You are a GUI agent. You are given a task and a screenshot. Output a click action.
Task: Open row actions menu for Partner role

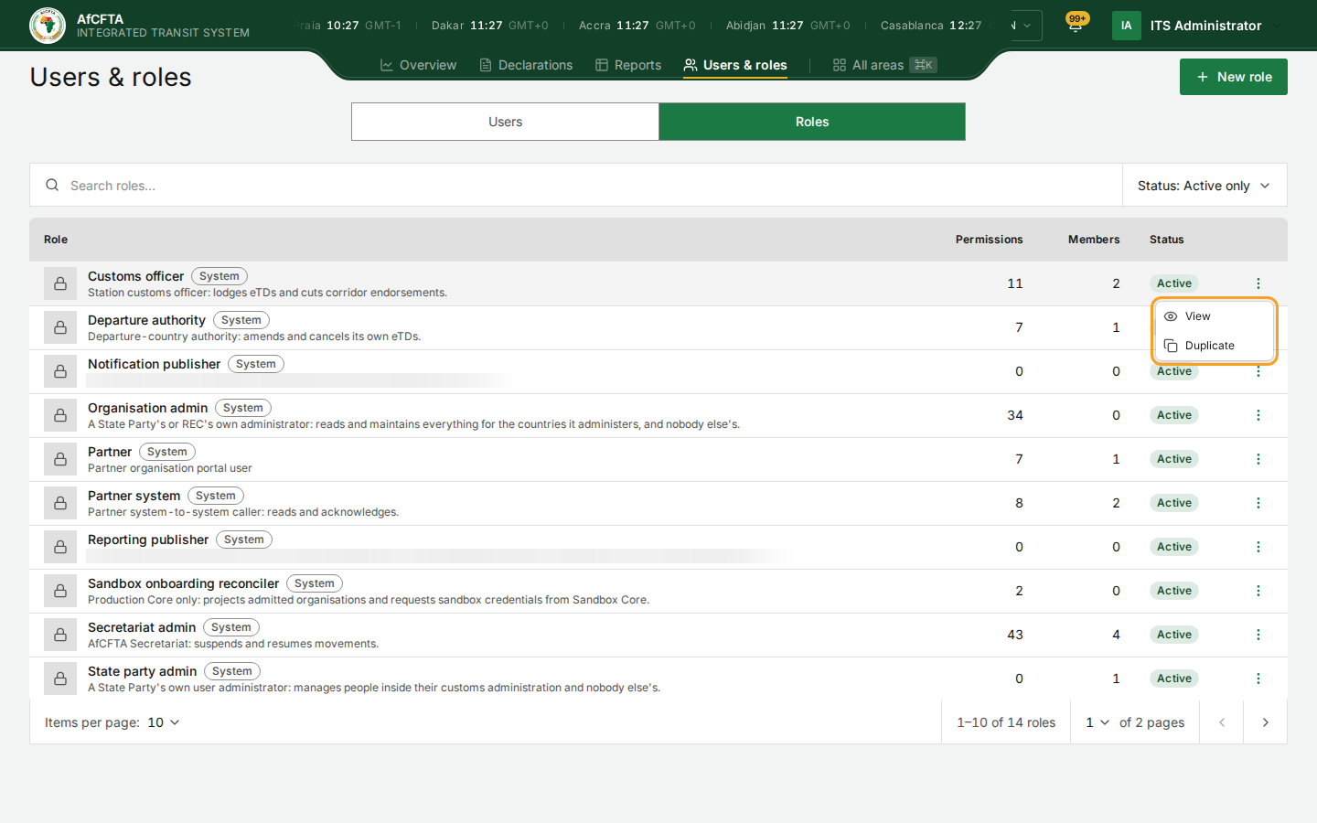coord(1258,459)
